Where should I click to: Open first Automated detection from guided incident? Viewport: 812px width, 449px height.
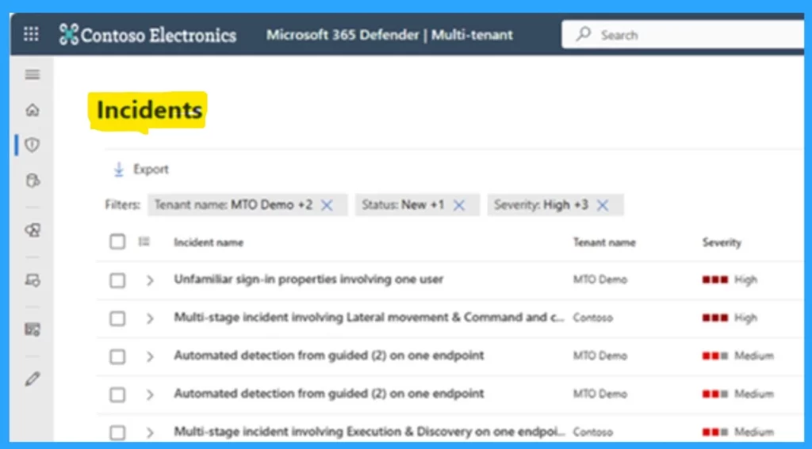329,356
